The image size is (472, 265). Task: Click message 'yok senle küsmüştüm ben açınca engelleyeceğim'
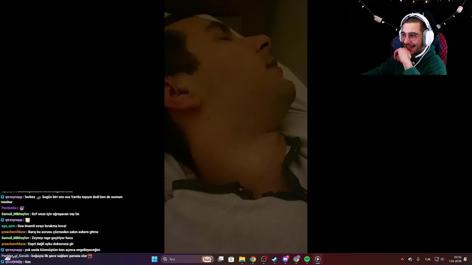[x=62, y=250]
